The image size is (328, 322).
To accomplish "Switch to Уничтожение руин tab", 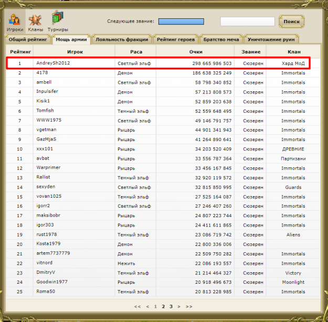I will (271, 39).
